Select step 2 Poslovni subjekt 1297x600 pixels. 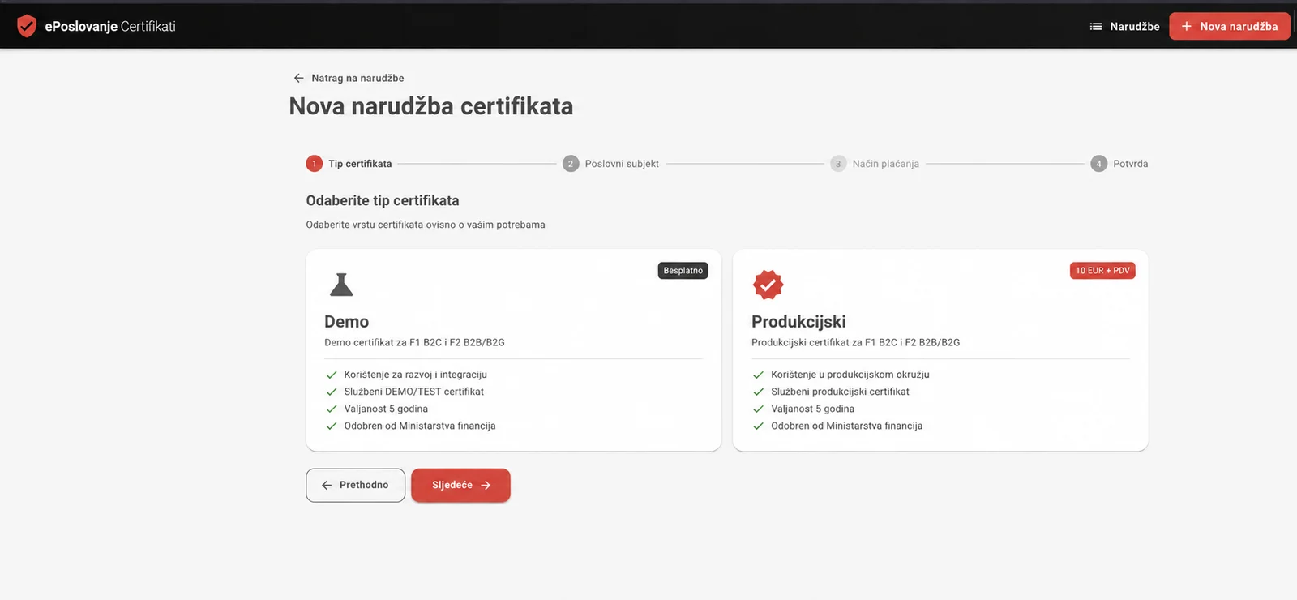pyautogui.click(x=611, y=164)
